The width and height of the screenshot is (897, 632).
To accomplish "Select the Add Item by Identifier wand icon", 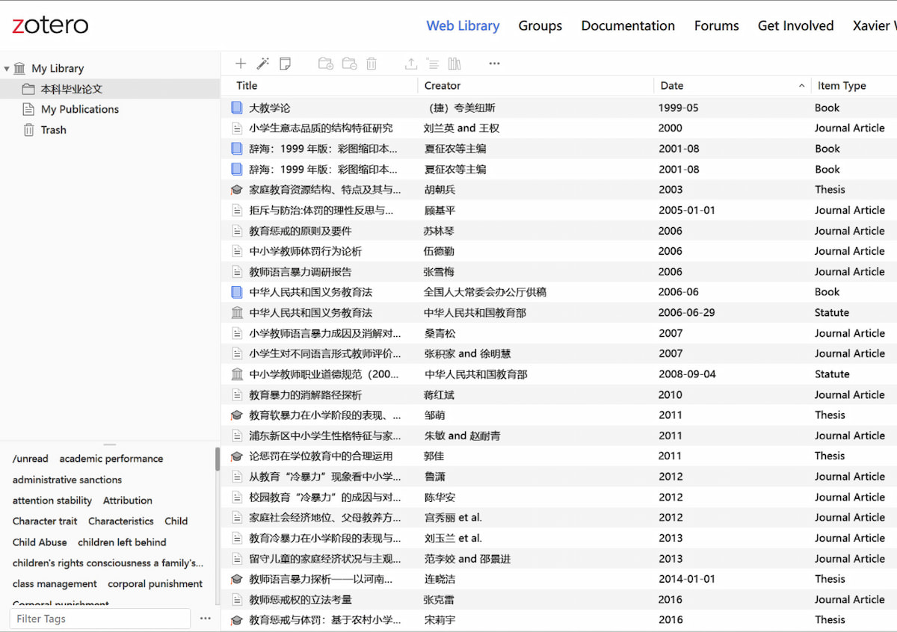I will [262, 63].
